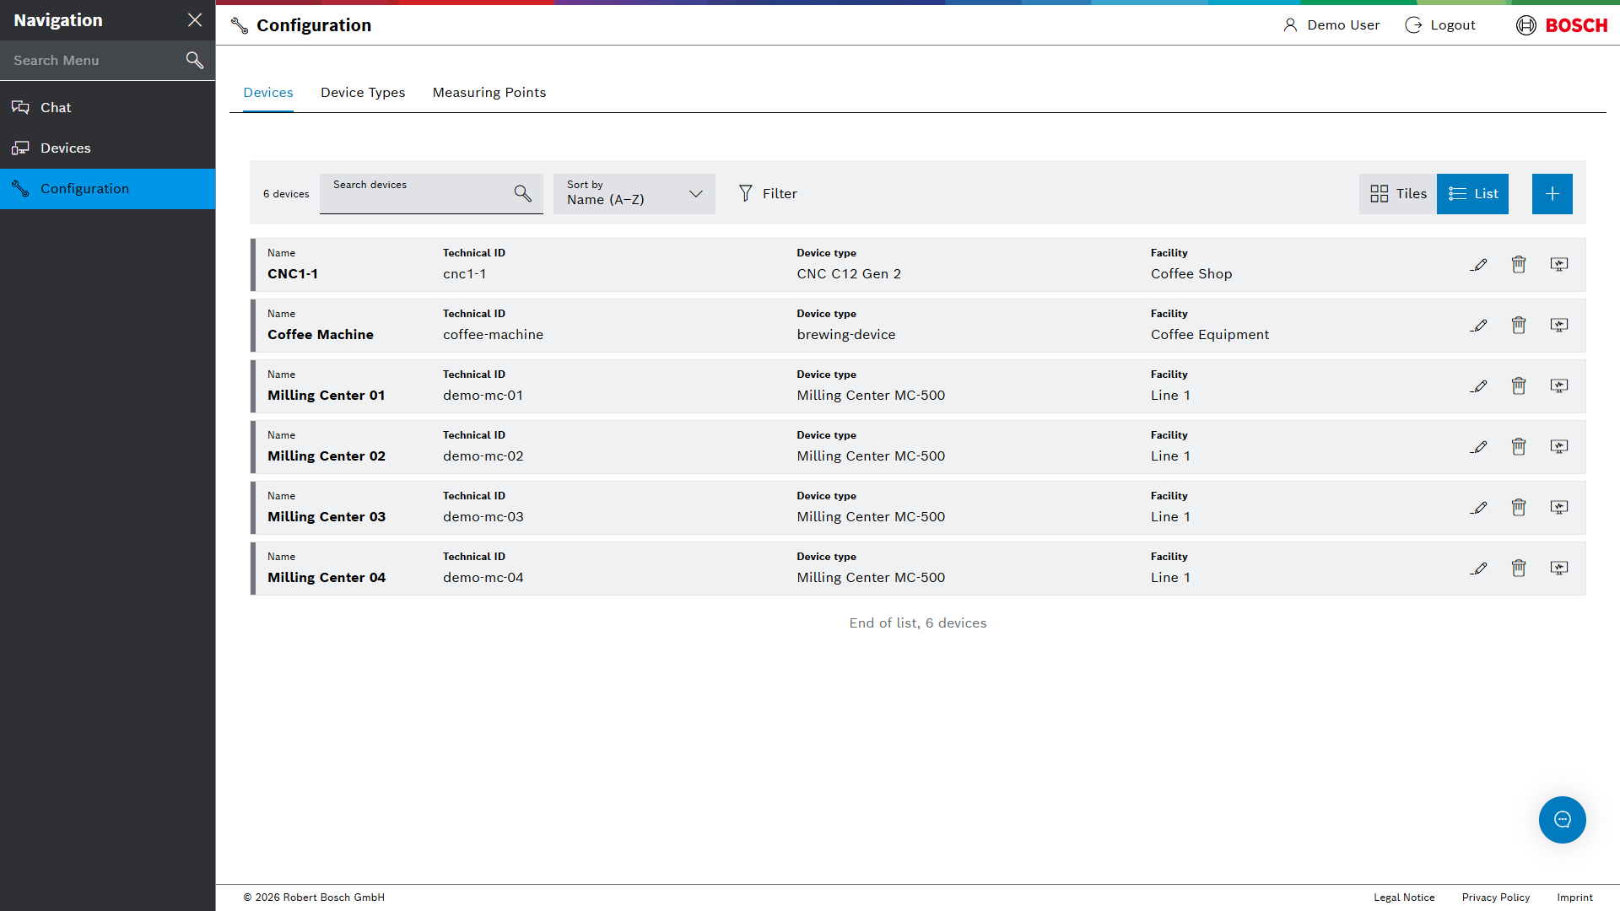1620x911 pixels.
Task: Edit the CNC1-1 device with pencil icon
Action: pos(1478,265)
